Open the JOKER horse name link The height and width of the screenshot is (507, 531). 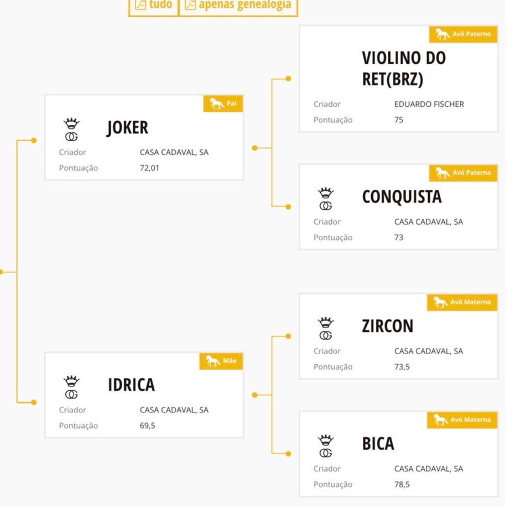tap(127, 128)
